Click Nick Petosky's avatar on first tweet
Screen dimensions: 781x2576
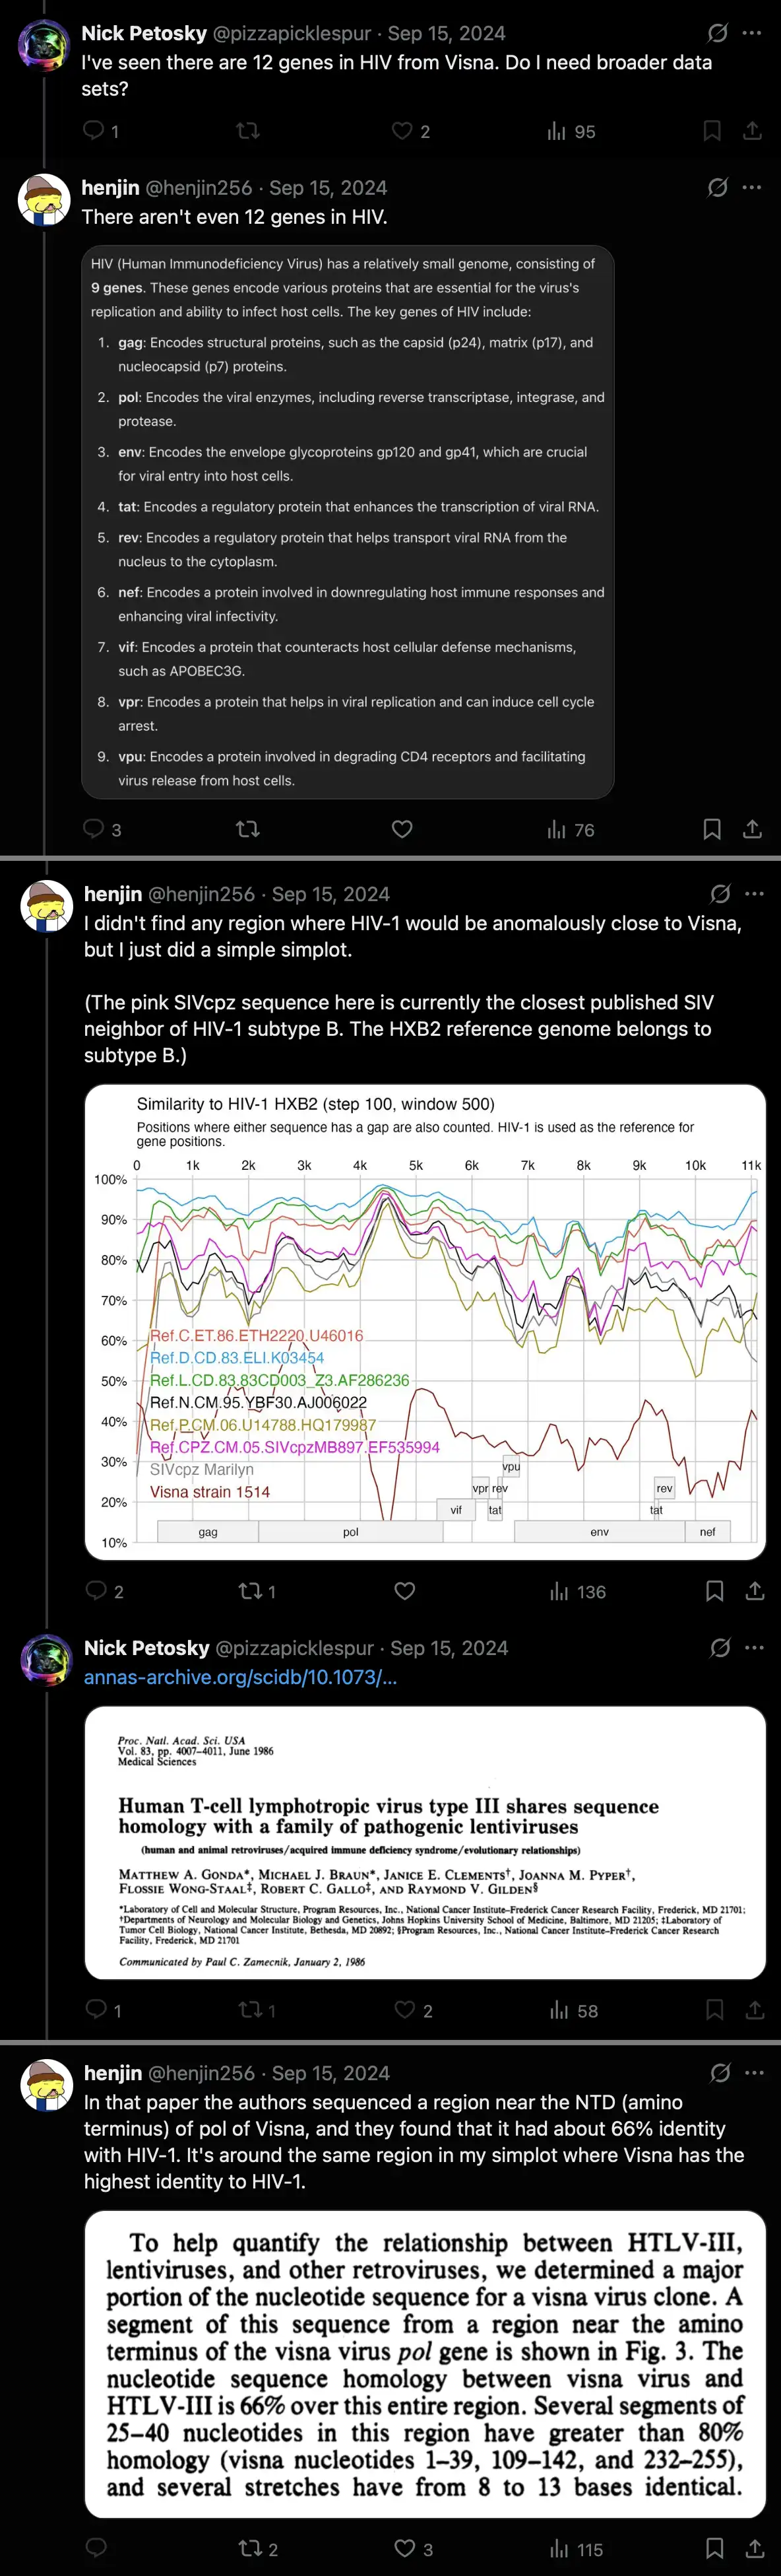[x=45, y=45]
